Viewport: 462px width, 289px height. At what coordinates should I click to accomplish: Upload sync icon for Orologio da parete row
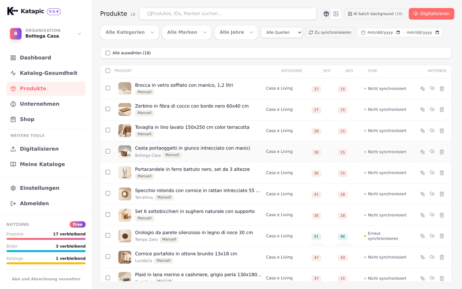[x=432, y=236]
